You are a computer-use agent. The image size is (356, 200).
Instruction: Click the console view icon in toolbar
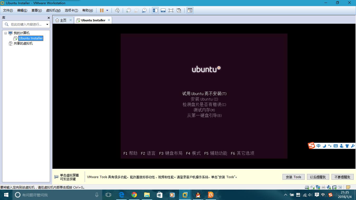pyautogui.click(x=190, y=10)
